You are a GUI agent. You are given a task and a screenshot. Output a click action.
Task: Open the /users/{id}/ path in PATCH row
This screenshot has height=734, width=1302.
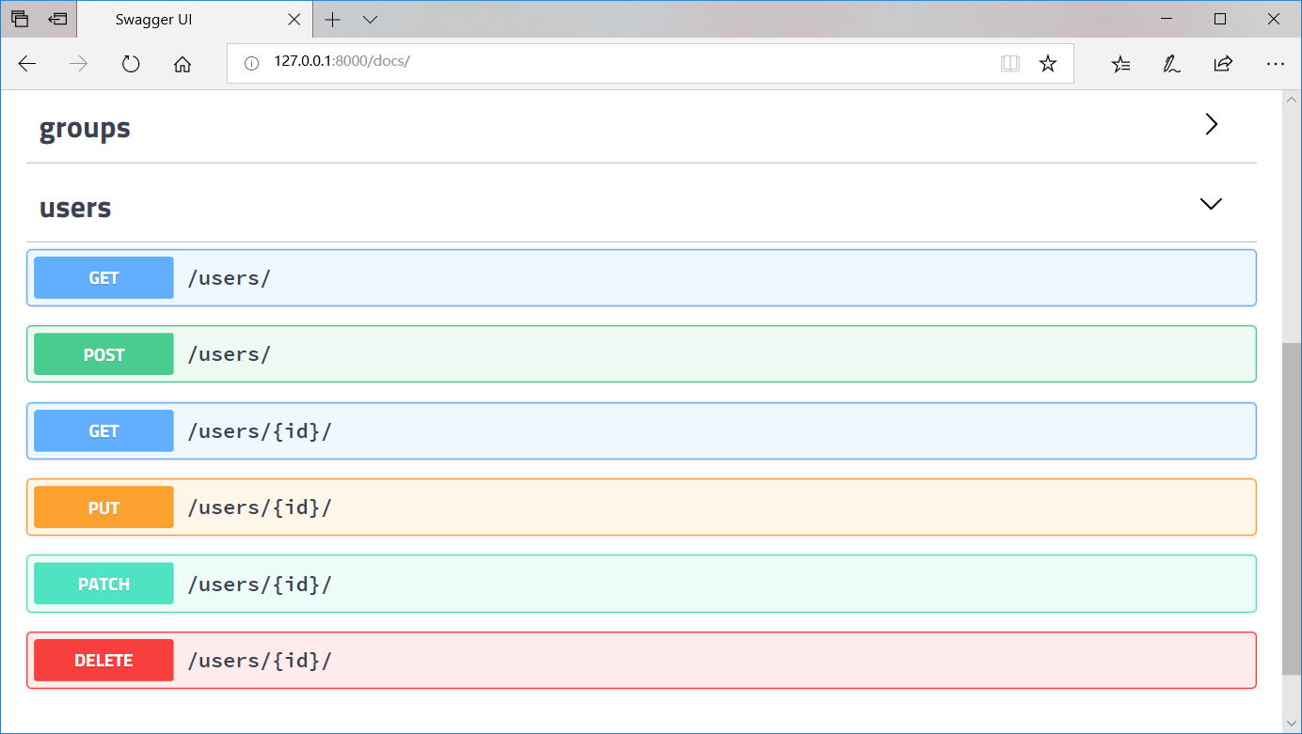coord(260,585)
